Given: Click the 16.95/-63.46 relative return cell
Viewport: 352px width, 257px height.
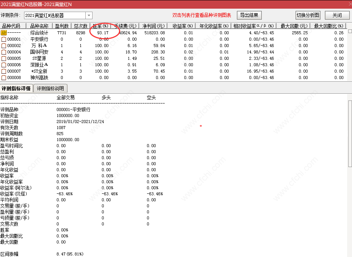Looking at the screenshot, I should click(x=260, y=71).
